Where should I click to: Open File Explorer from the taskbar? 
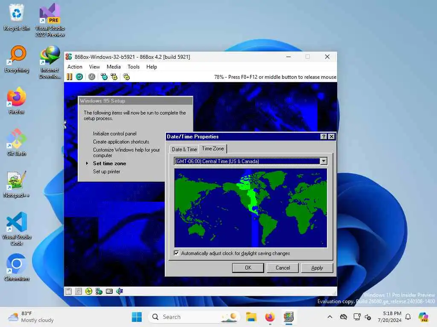(x=251, y=317)
